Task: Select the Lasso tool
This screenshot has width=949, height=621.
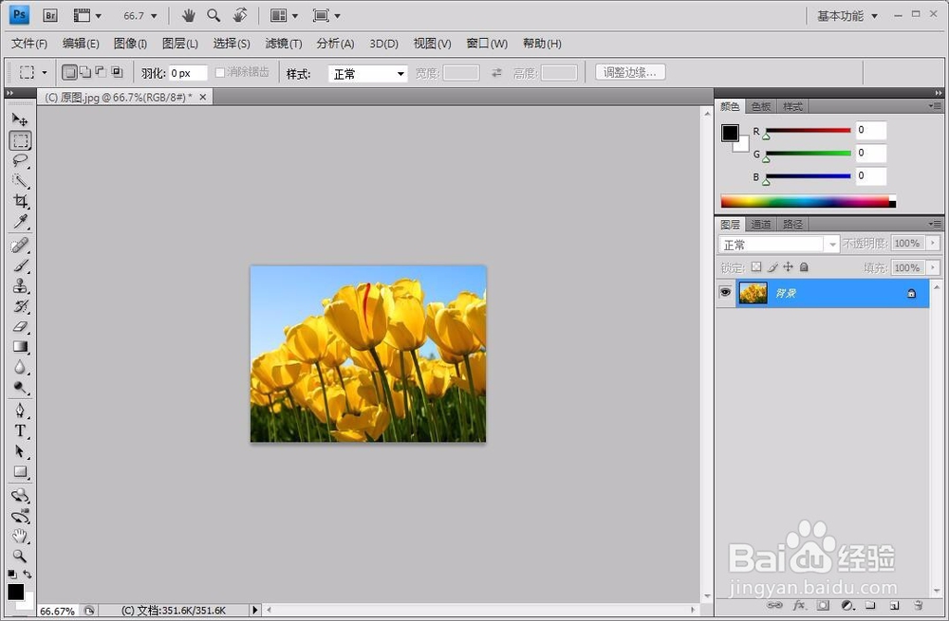Action: [x=20, y=160]
